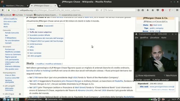The image size is (180, 101).
Task: Switch to Camorama window in taskbar
Action: point(54,99)
